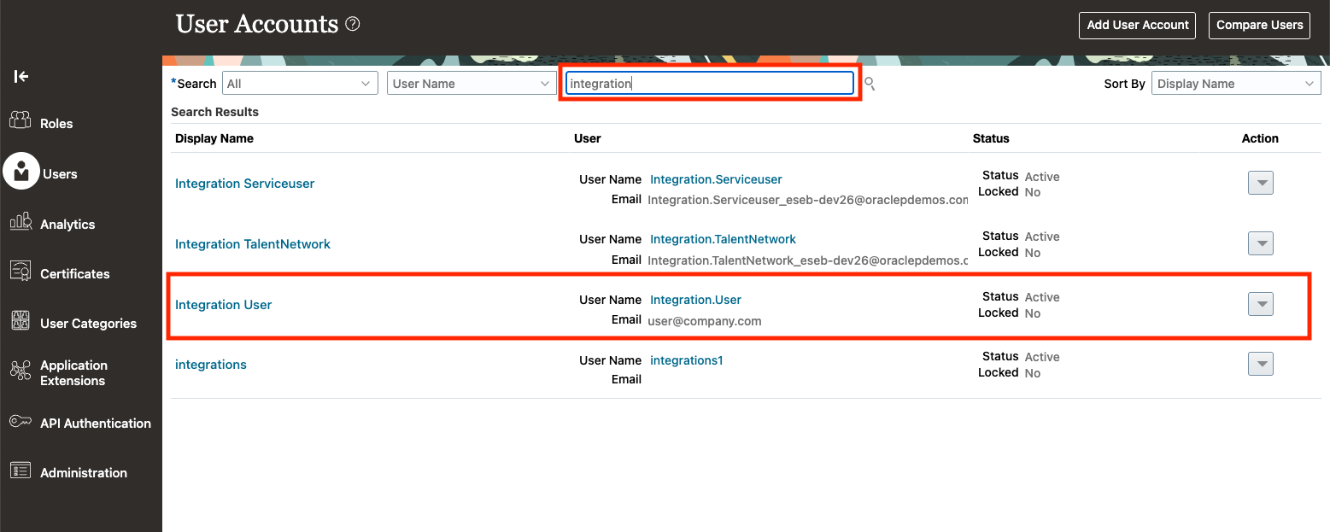Viewport: 1330px width, 532px height.
Task: Open the Action menu for Integration Serviceuser
Action: pyautogui.click(x=1261, y=182)
